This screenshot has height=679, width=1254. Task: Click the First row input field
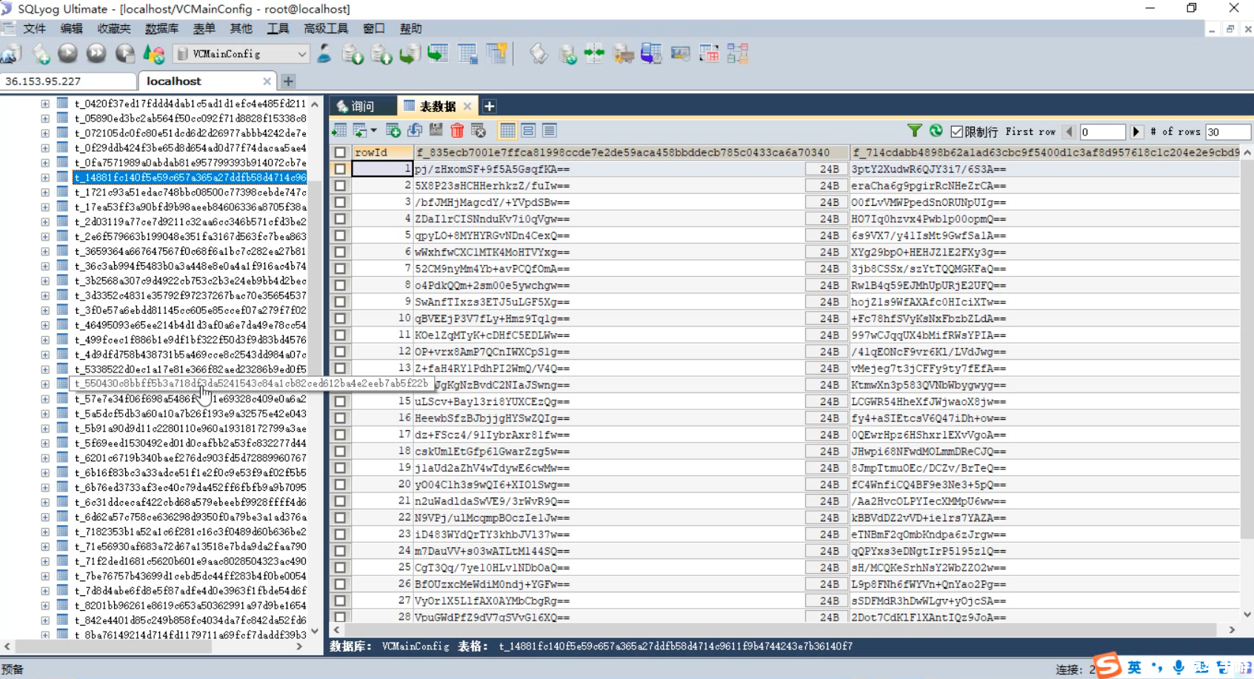(x=1102, y=132)
